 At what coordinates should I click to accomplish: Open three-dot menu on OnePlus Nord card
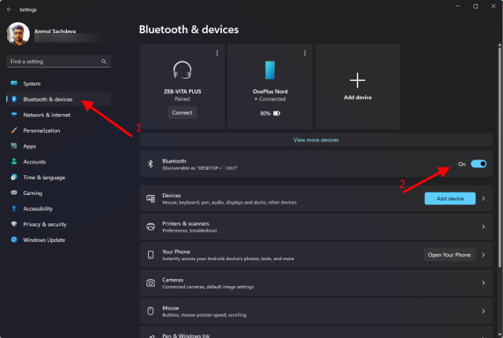(x=305, y=53)
